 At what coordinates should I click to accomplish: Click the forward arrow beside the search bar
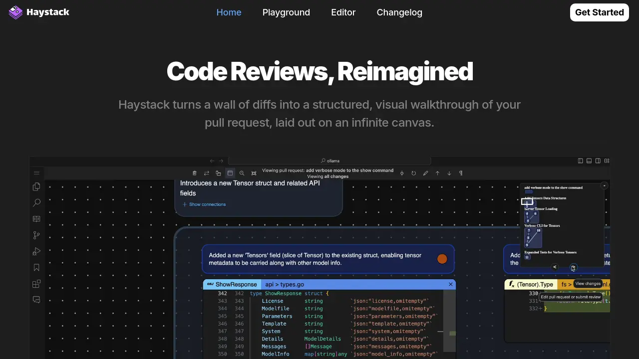pos(221,161)
